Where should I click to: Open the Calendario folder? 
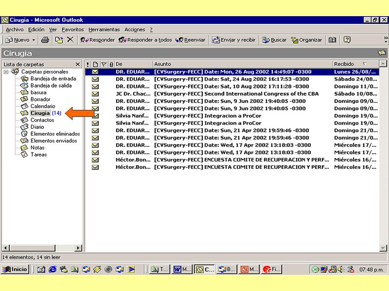[x=43, y=106]
